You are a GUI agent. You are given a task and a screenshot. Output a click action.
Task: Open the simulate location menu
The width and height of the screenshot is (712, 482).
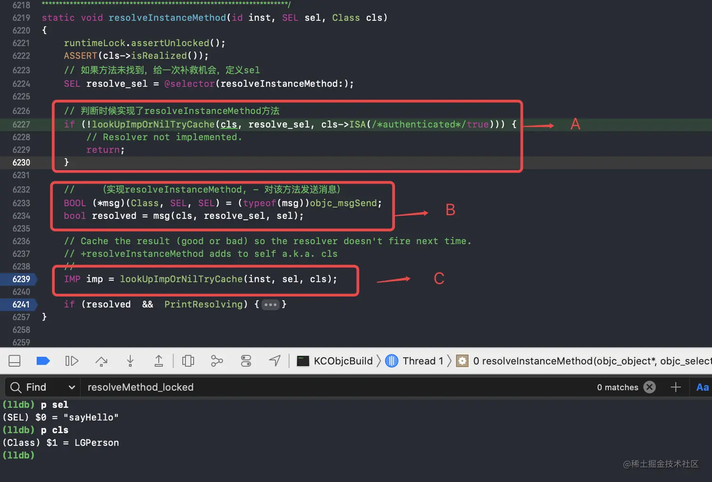(275, 361)
